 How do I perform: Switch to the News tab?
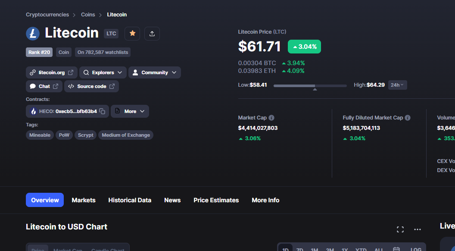click(172, 200)
